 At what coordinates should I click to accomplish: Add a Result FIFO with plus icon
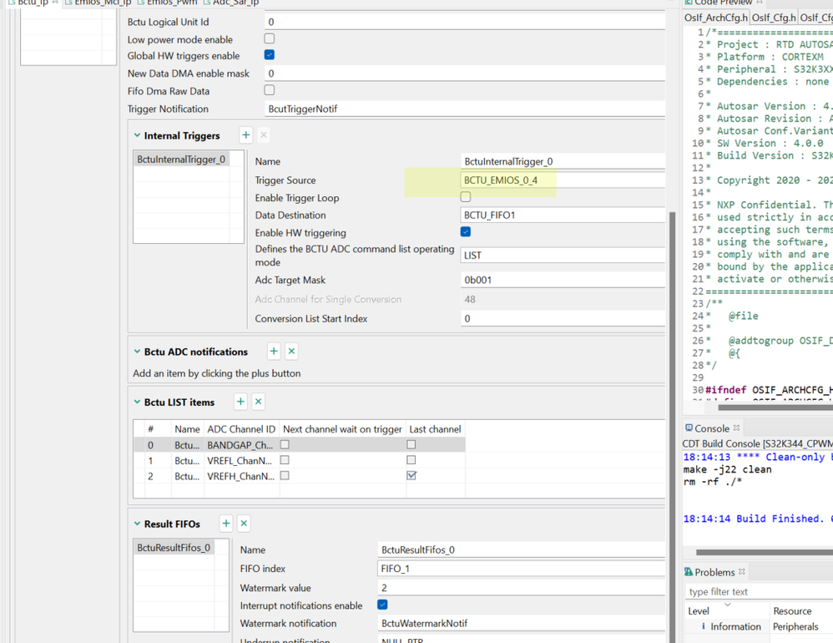coord(226,524)
